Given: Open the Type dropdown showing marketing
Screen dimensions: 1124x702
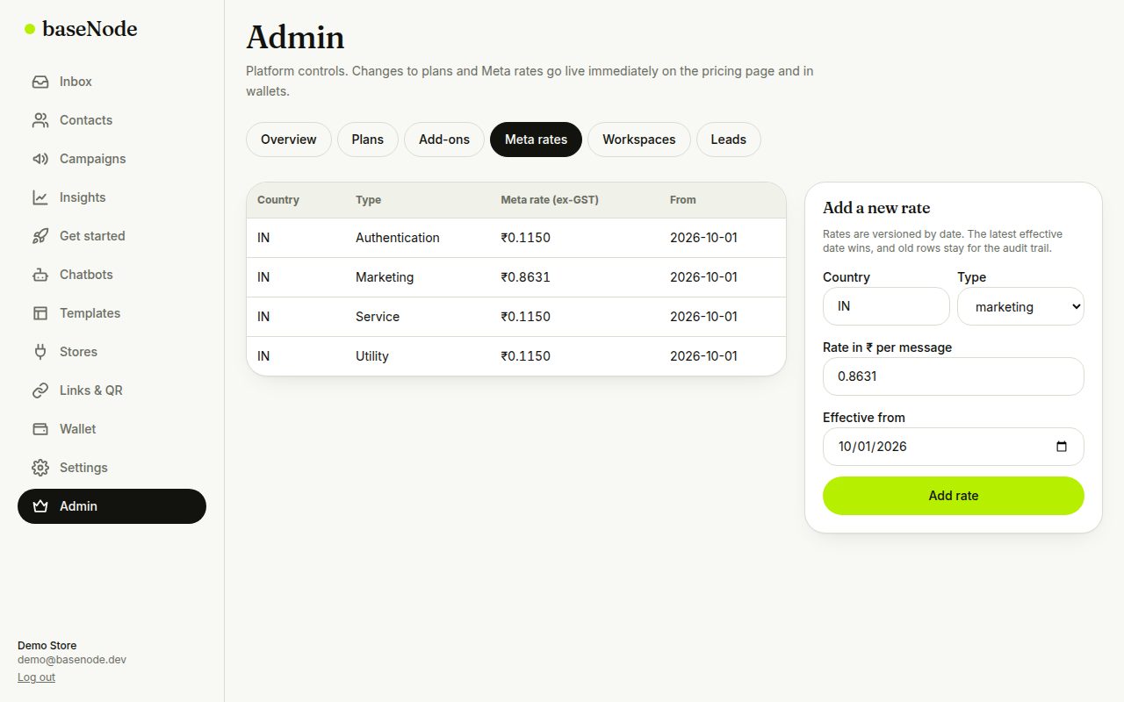Looking at the screenshot, I should pos(1020,306).
